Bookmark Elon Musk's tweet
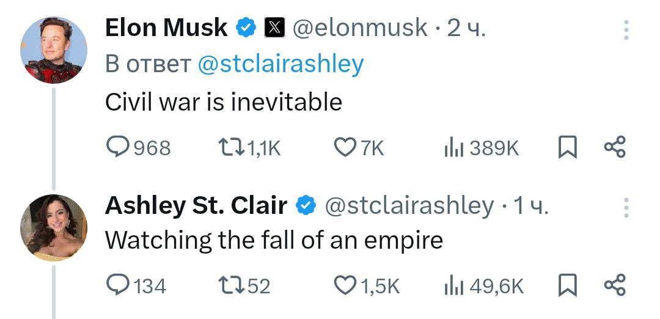The image size is (660, 319). coord(568,147)
